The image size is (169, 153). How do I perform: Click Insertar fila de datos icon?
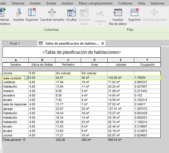tap(118, 12)
